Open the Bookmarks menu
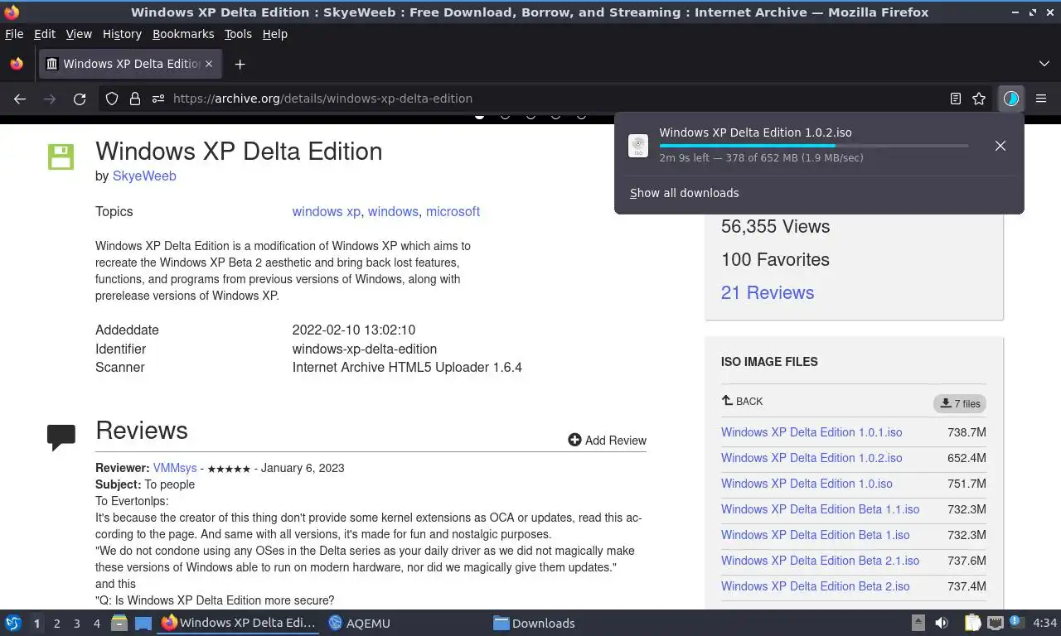Screen dimensions: 1061x636 (x=183, y=34)
